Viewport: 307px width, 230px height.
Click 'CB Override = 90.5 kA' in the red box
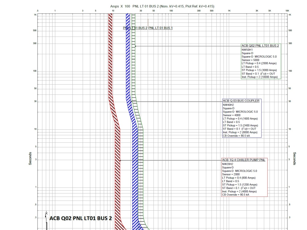pos(235,195)
